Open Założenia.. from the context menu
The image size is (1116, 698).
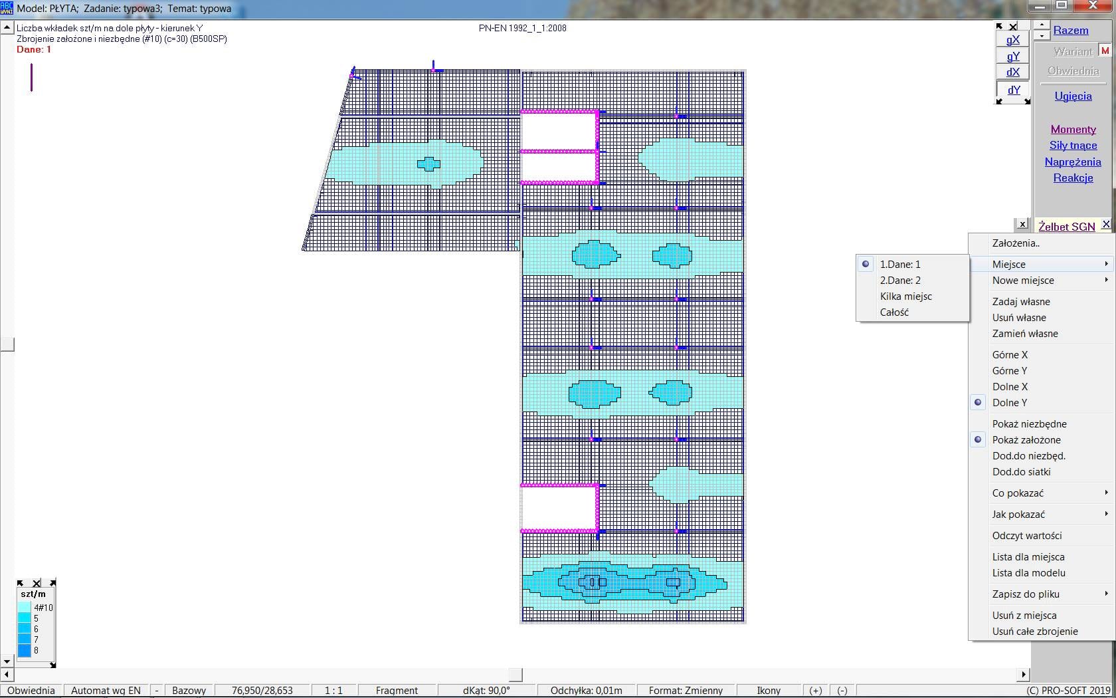(x=1016, y=243)
